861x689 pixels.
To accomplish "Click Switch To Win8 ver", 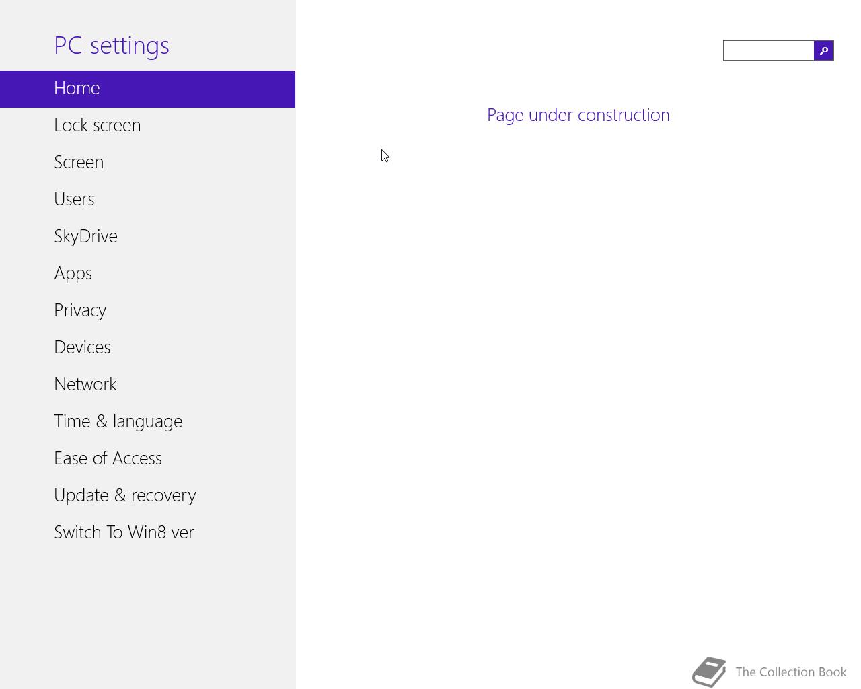I will [x=124, y=532].
